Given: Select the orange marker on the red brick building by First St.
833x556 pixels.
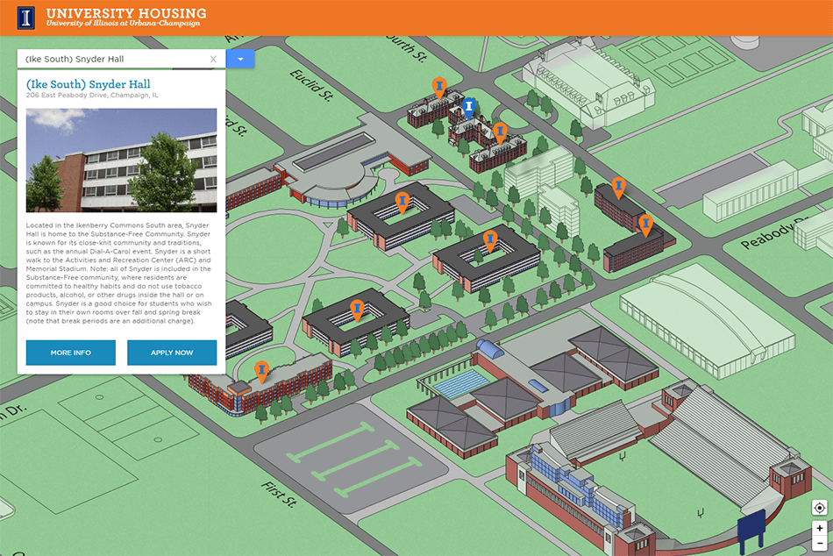Looking at the screenshot, I should click(x=261, y=371).
